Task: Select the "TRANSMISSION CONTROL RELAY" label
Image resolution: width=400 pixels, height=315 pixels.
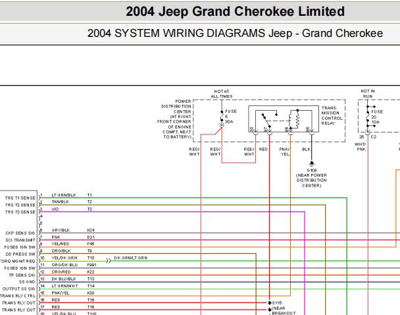Action: (332, 115)
